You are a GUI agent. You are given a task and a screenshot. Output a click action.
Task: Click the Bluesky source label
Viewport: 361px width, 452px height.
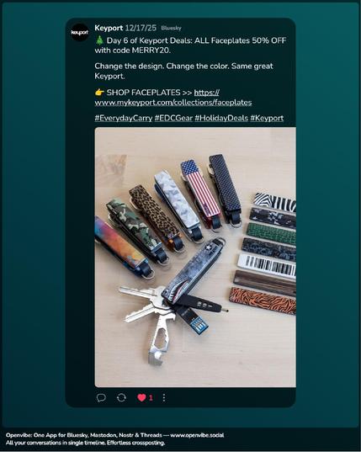coord(171,28)
